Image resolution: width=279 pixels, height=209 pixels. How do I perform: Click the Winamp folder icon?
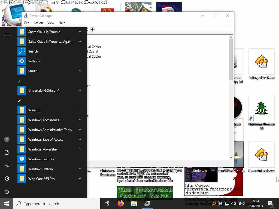22,110
